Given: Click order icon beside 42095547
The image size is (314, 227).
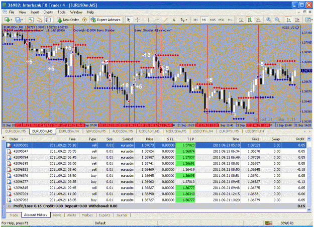Looking at the screenshot, I should pos(9,151).
